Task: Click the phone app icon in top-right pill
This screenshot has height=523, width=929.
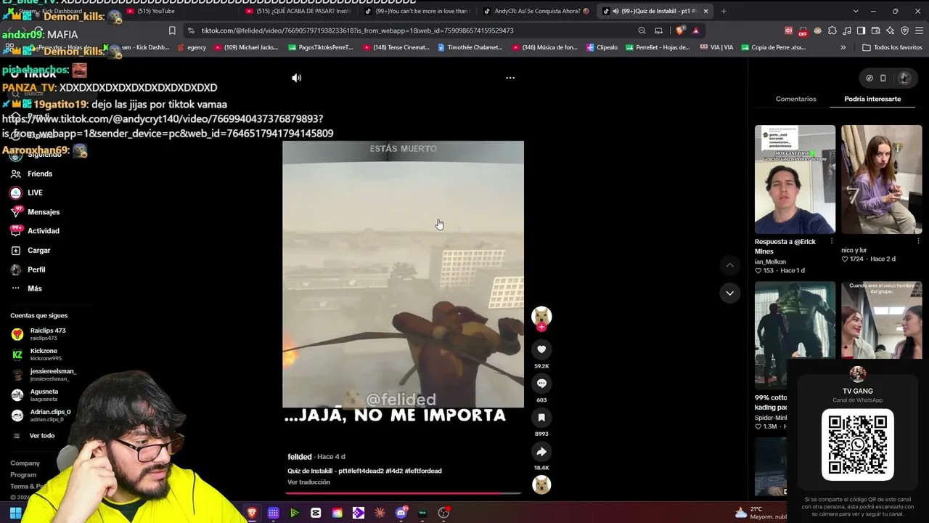Action: [x=883, y=78]
